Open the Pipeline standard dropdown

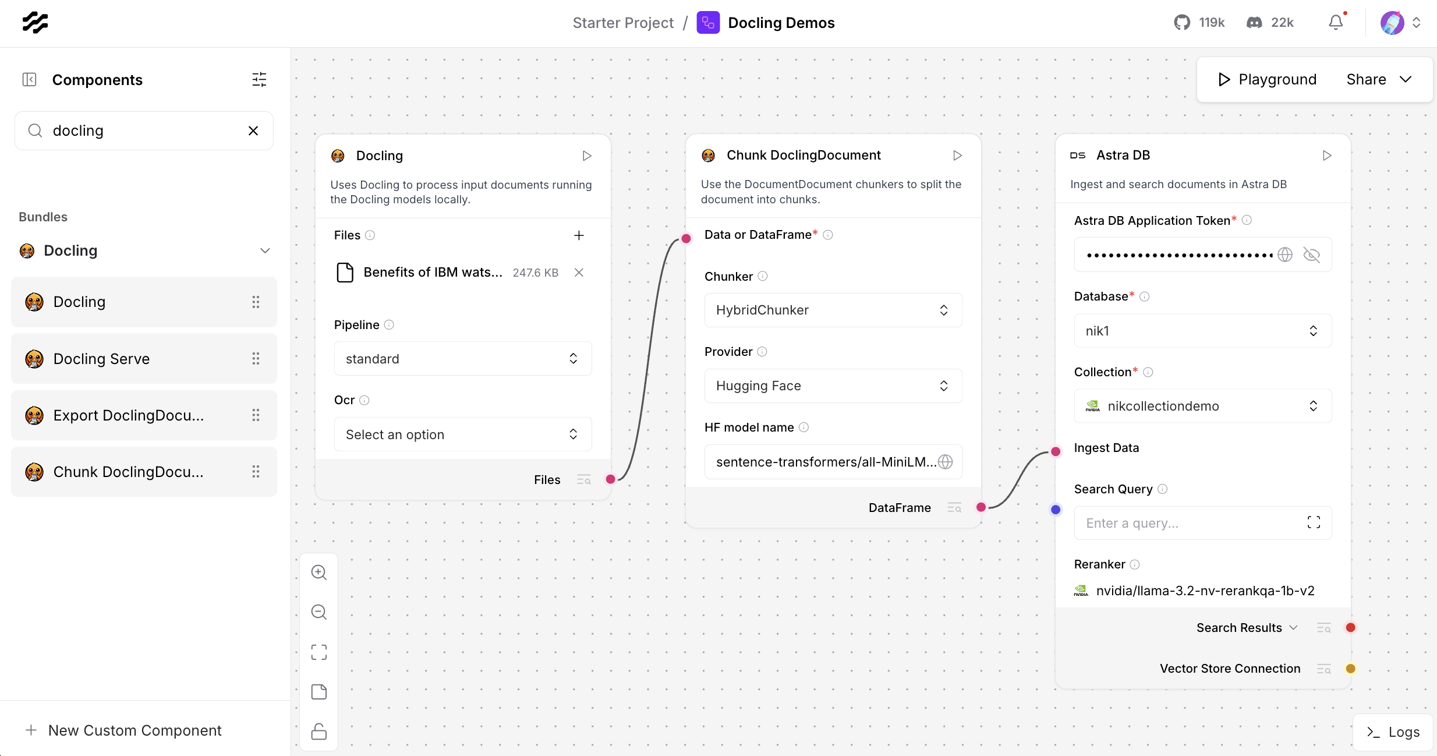coord(463,359)
